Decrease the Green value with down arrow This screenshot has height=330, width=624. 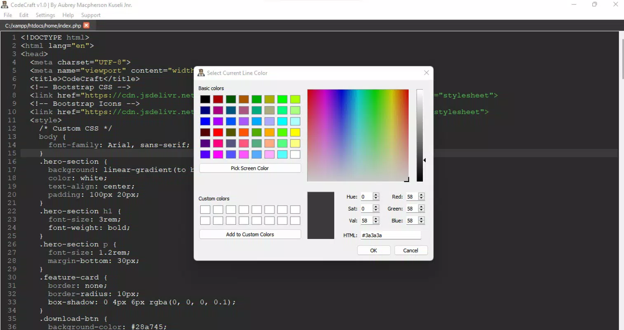click(x=421, y=210)
